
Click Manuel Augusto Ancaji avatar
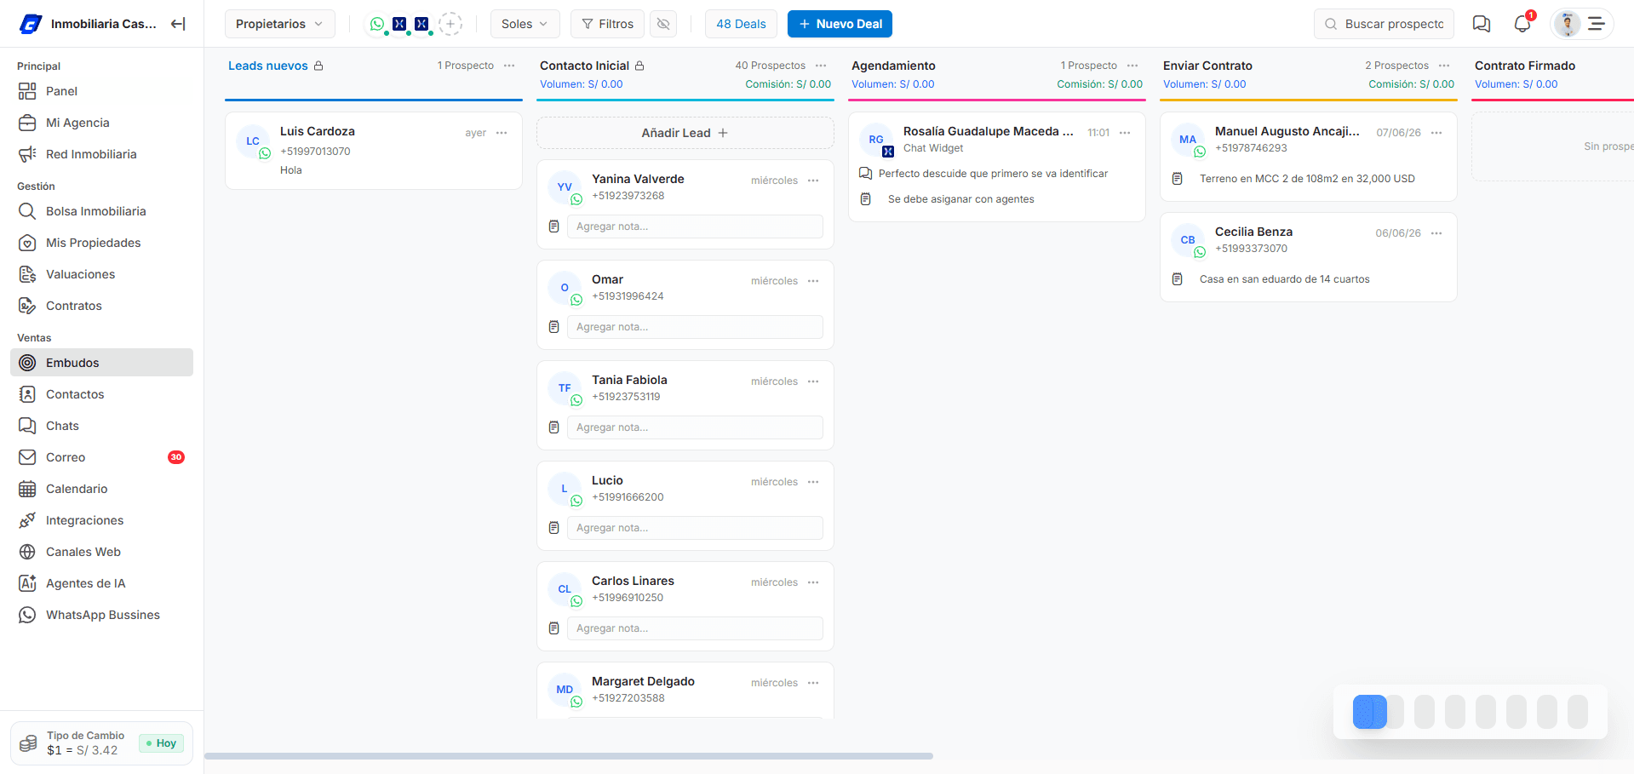pos(1188,140)
